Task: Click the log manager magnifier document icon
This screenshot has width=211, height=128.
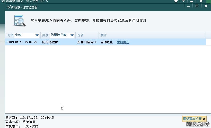Action: pos(20,21)
